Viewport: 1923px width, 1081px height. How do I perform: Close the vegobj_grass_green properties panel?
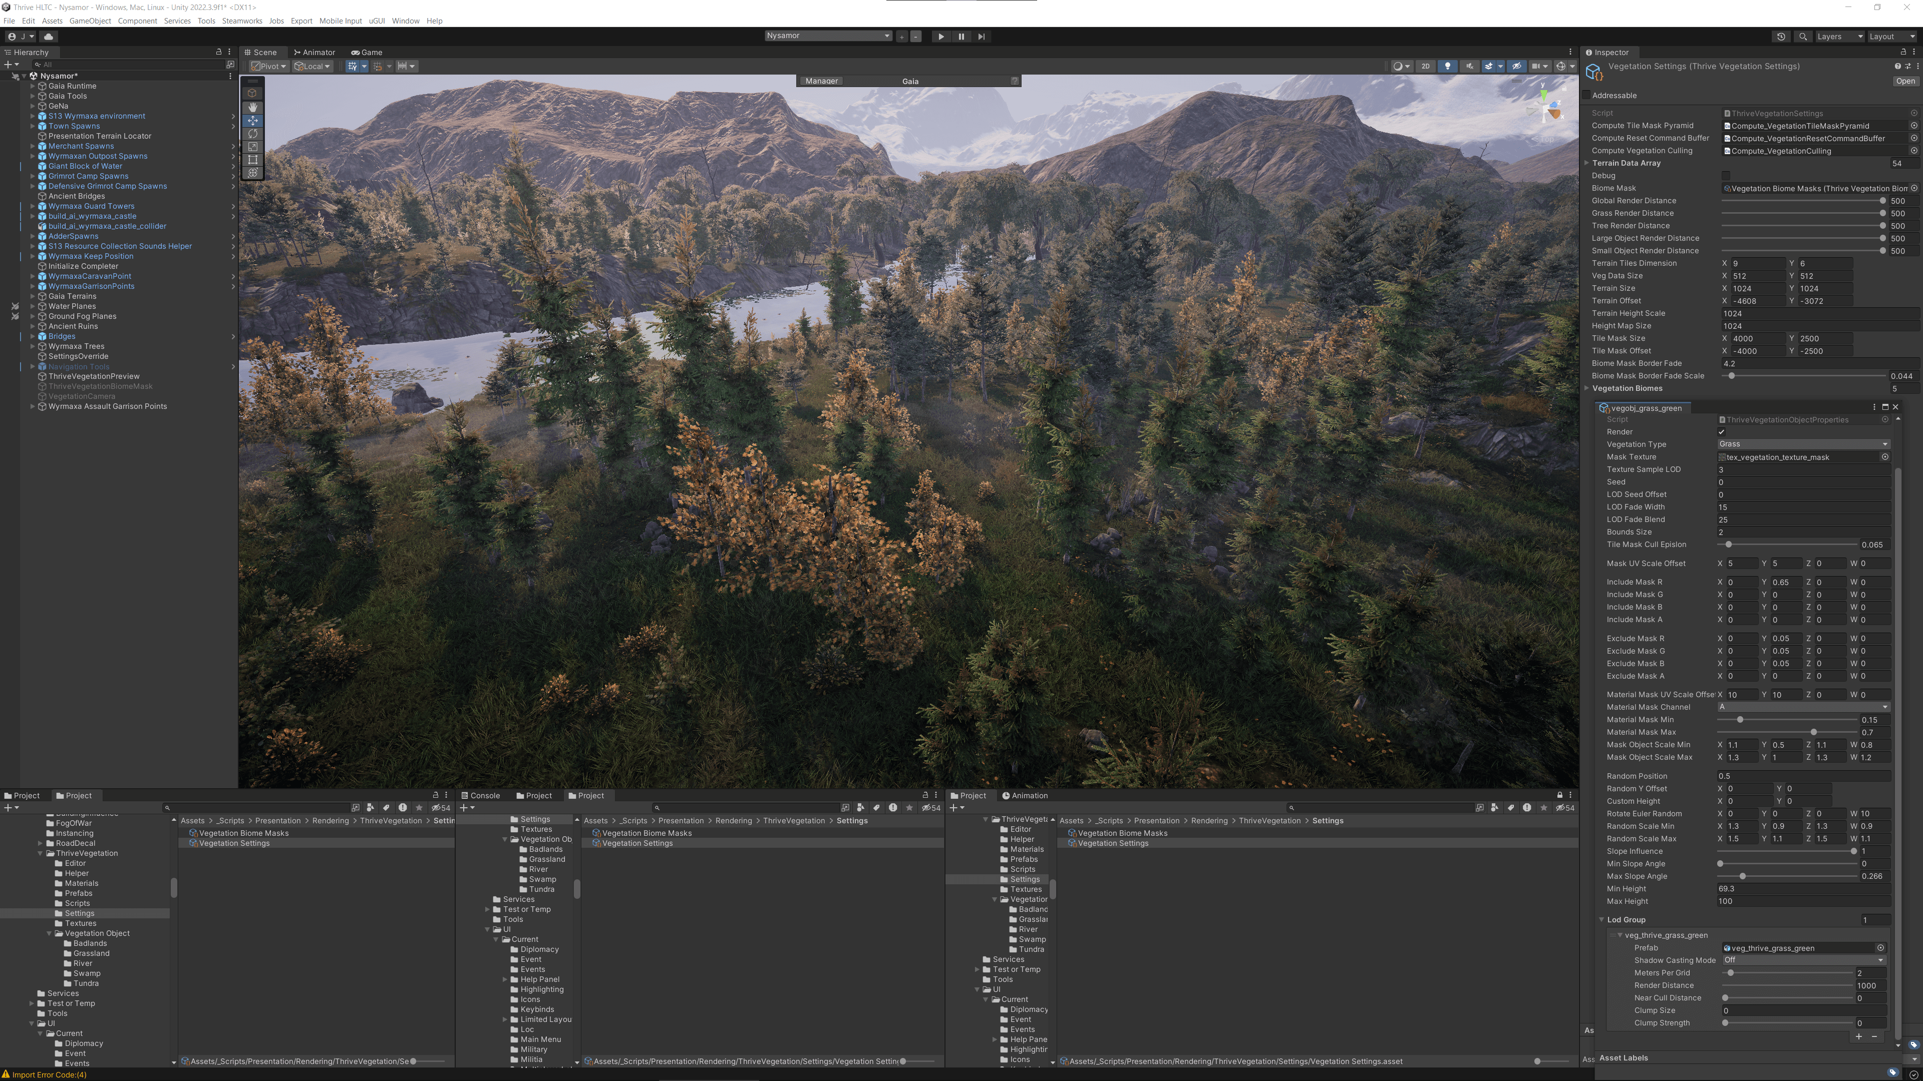(x=1895, y=407)
